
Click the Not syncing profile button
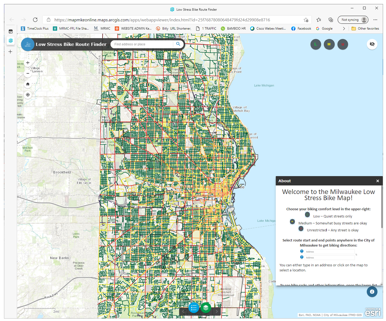click(x=353, y=20)
